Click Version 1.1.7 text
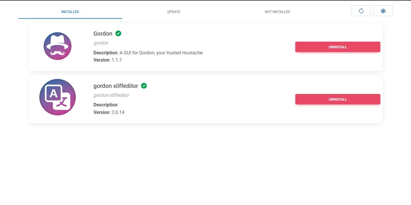 [108, 60]
